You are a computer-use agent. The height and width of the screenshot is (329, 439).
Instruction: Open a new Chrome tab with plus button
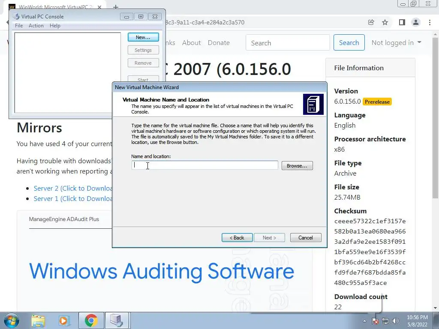pyautogui.click(x=116, y=7)
